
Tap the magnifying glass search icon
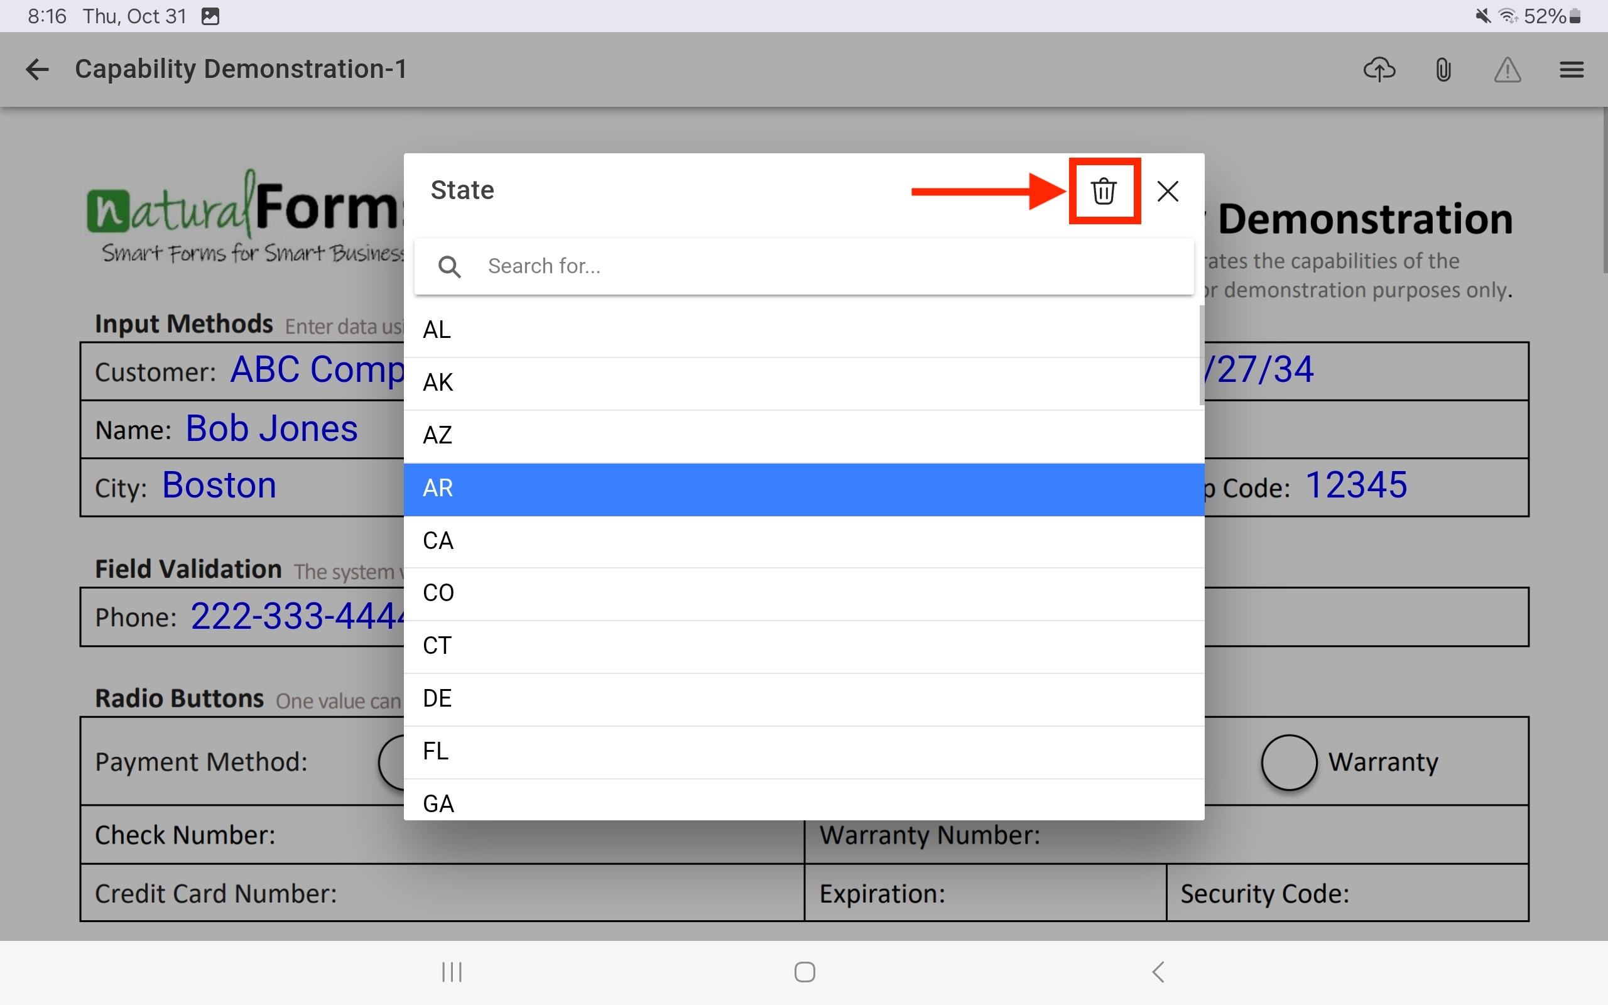(x=450, y=266)
